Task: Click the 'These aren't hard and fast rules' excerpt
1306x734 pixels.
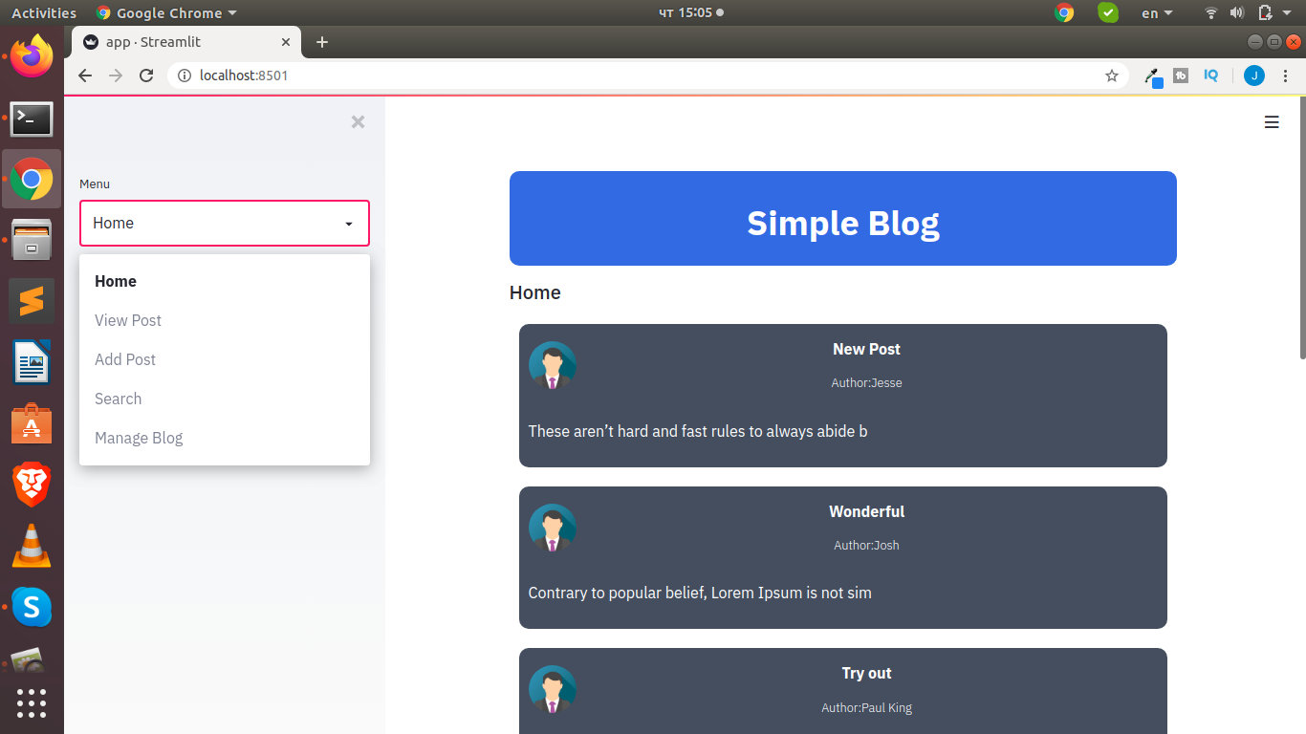Action: coord(698,431)
